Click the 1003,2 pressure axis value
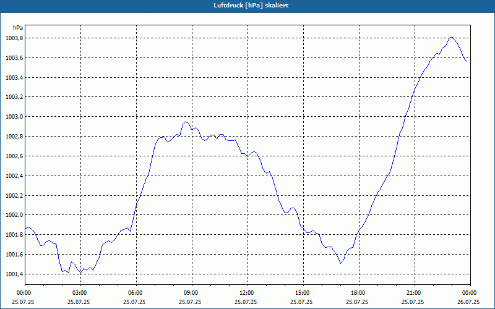Screen dimensions: 495x309 click(x=14, y=97)
